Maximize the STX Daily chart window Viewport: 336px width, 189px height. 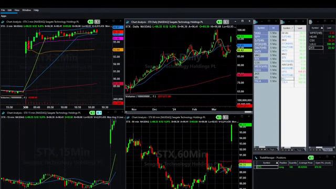click(243, 21)
